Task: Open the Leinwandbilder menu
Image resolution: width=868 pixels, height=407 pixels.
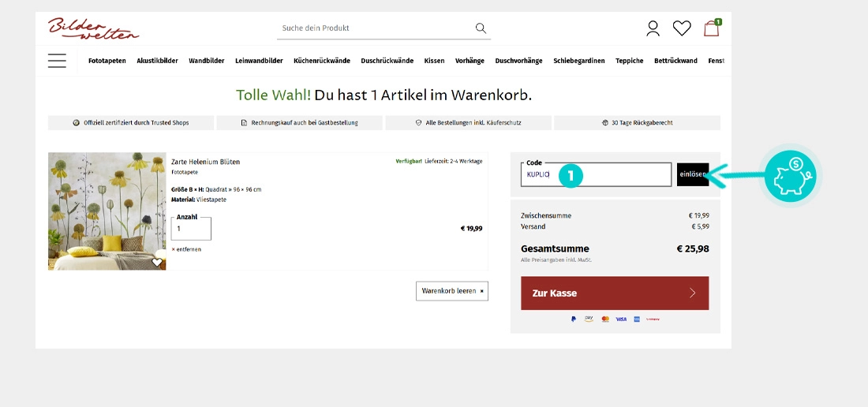Action: coord(259,61)
